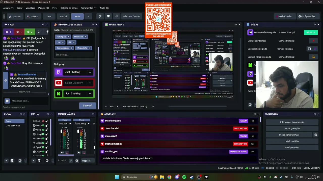Start integrated virtual camera icon button

pyautogui.click(x=313, y=57)
